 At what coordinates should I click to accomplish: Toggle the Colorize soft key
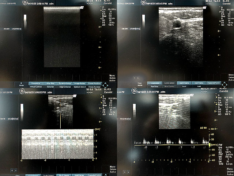tap(50, 87)
